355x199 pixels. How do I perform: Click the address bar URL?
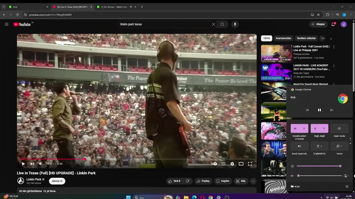(x=50, y=15)
